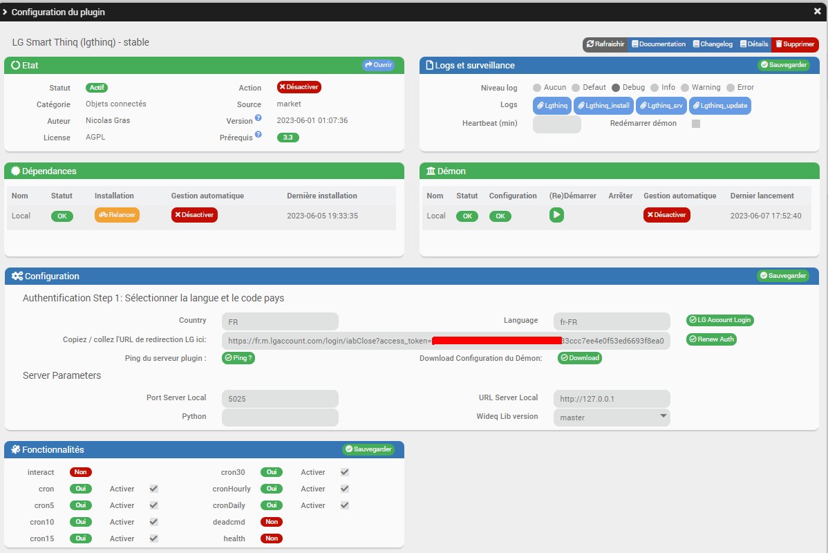
Task: Click the Démon Configuration OK badge
Action: (500, 216)
